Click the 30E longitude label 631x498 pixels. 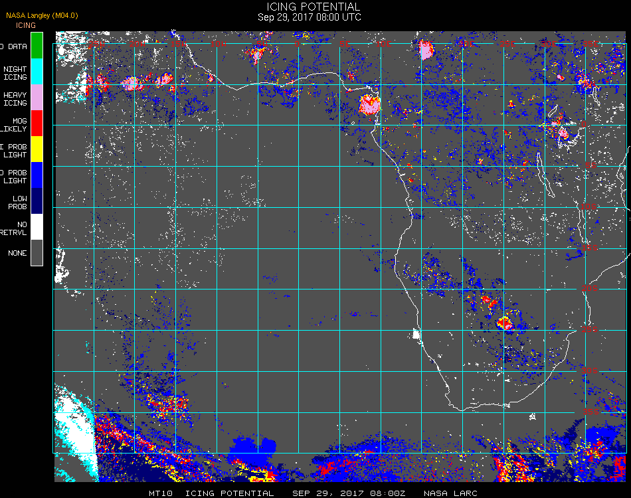[548, 44]
